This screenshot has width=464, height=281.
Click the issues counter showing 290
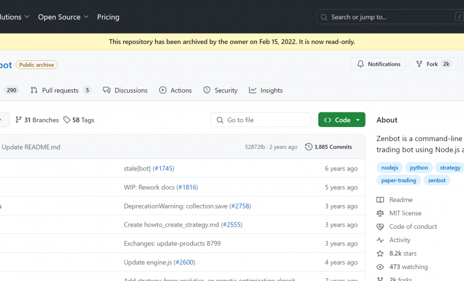(12, 90)
